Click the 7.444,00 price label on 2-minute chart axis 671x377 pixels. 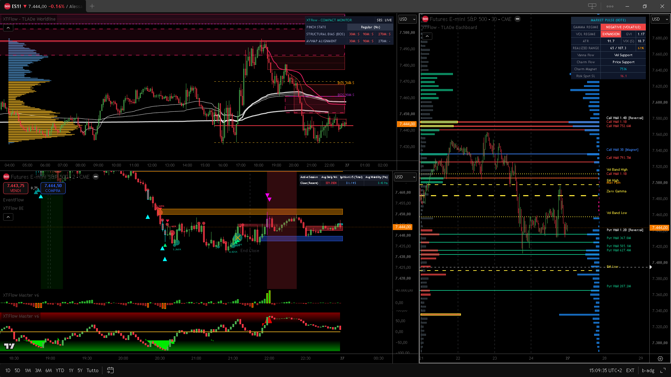click(x=403, y=227)
